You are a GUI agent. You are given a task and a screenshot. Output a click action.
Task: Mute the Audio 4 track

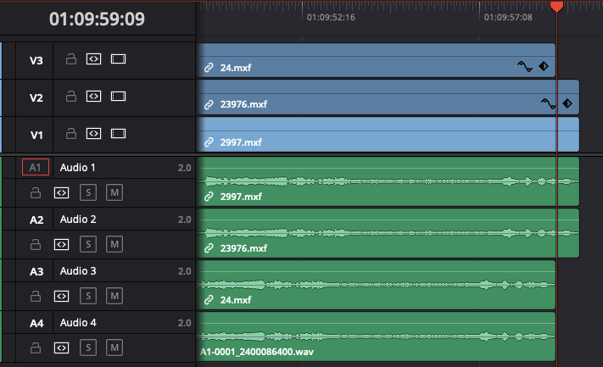114,348
